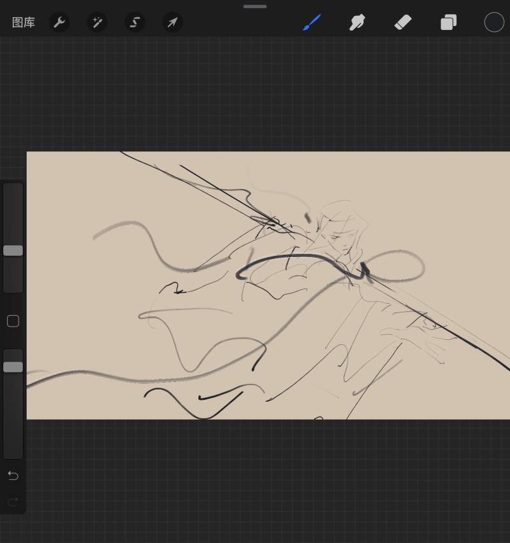510x543 pixels.
Task: Open the Layers panel
Action: point(448,22)
